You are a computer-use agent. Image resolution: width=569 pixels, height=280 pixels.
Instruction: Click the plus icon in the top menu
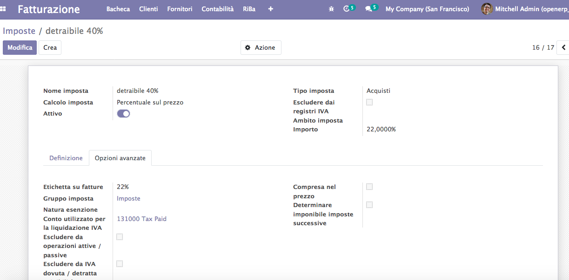pyautogui.click(x=271, y=9)
